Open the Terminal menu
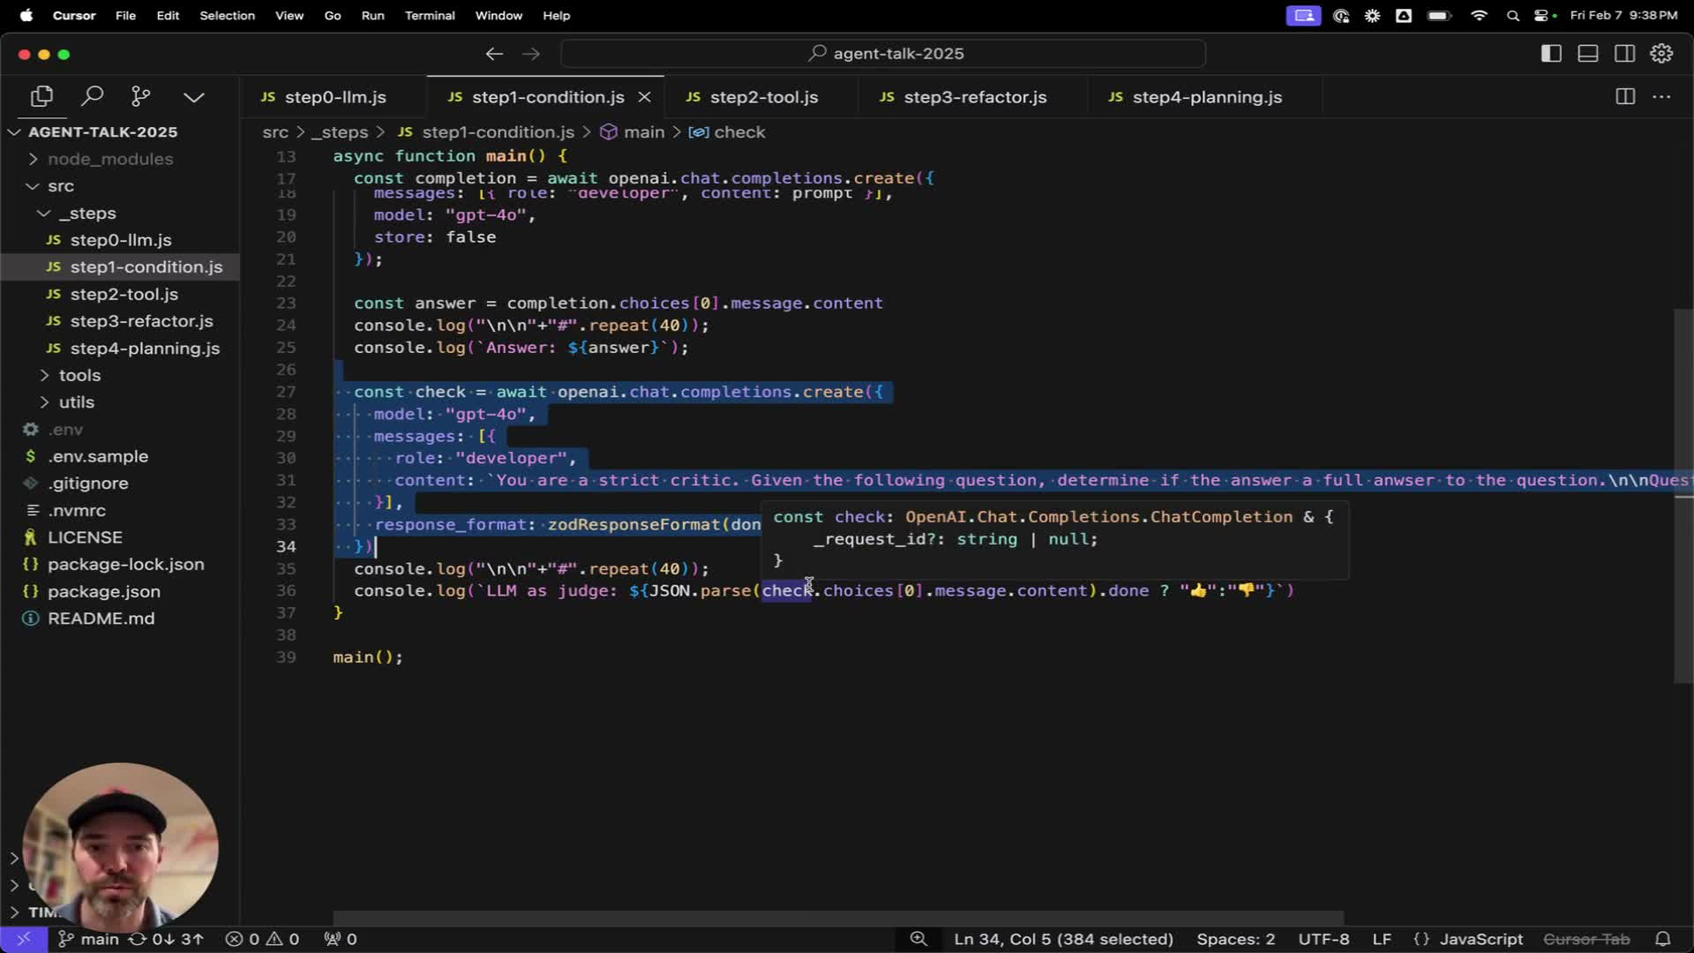The width and height of the screenshot is (1694, 953). click(x=430, y=15)
